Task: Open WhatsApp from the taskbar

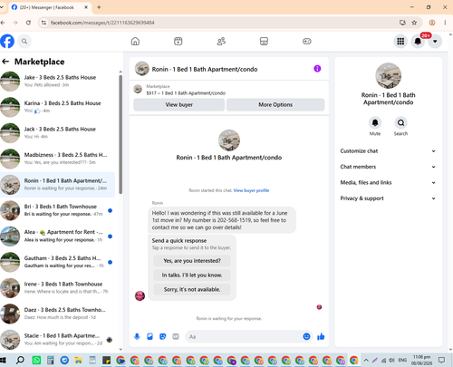Action: pyautogui.click(x=36, y=360)
